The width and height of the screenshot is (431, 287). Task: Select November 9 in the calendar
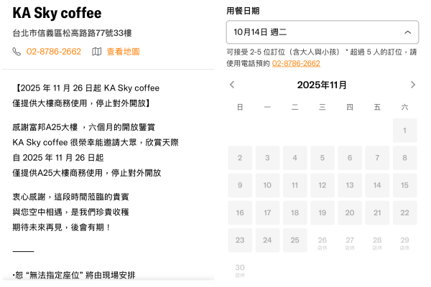tap(240, 185)
